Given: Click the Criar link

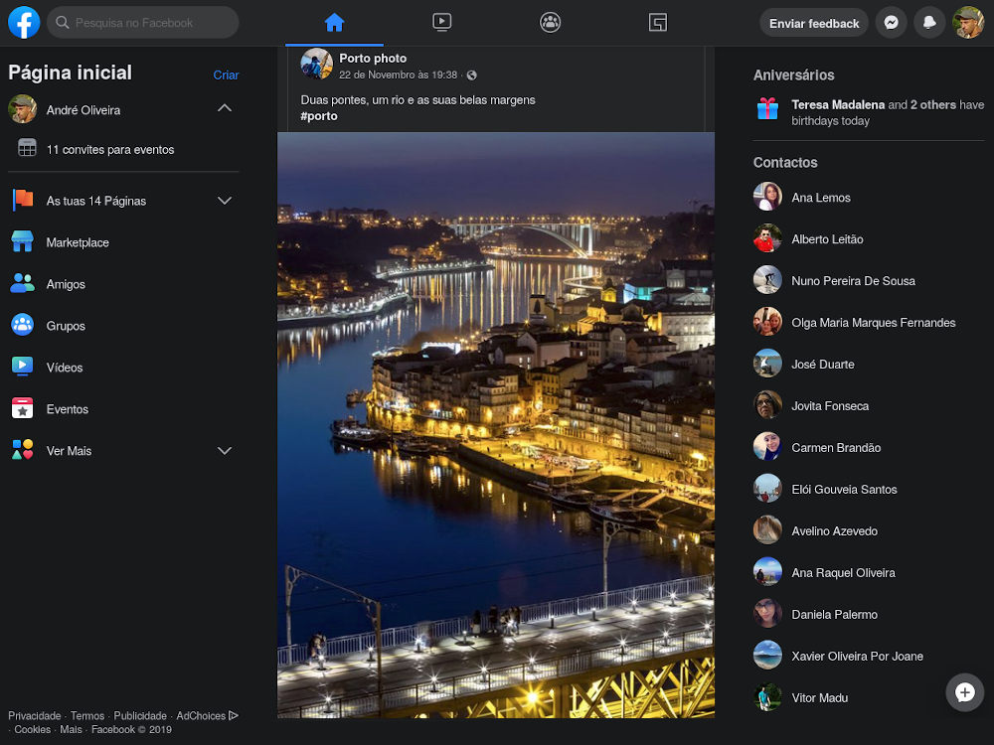Looking at the screenshot, I should coord(226,74).
